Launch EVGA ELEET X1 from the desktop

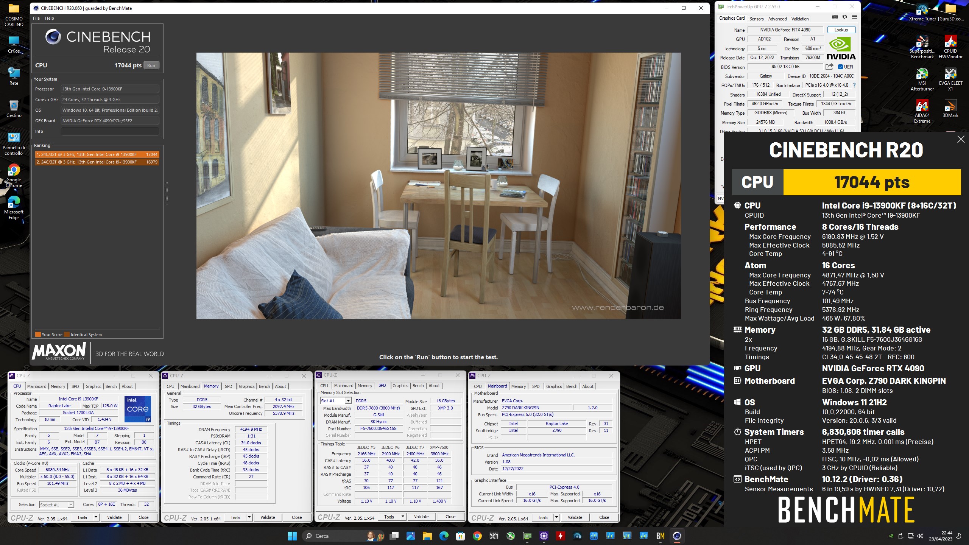(950, 79)
